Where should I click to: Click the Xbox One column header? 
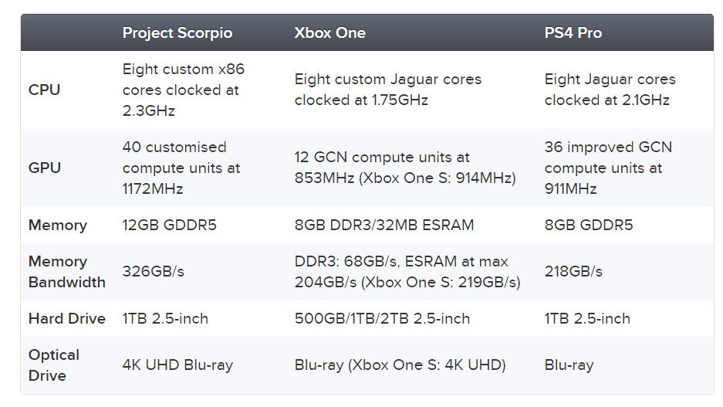coord(329,32)
